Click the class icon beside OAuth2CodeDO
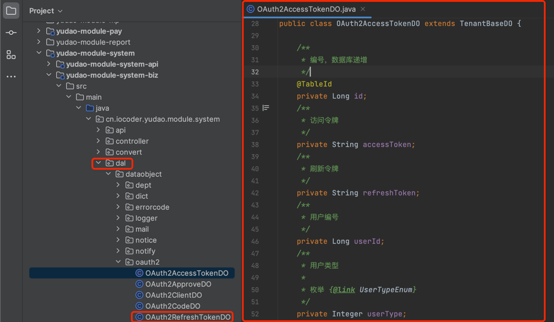The height and width of the screenshot is (322, 554). (x=139, y=306)
